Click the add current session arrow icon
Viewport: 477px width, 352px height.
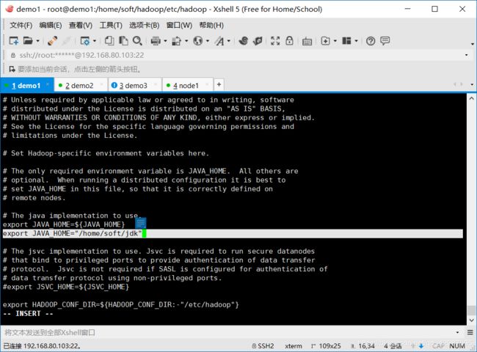12,69
